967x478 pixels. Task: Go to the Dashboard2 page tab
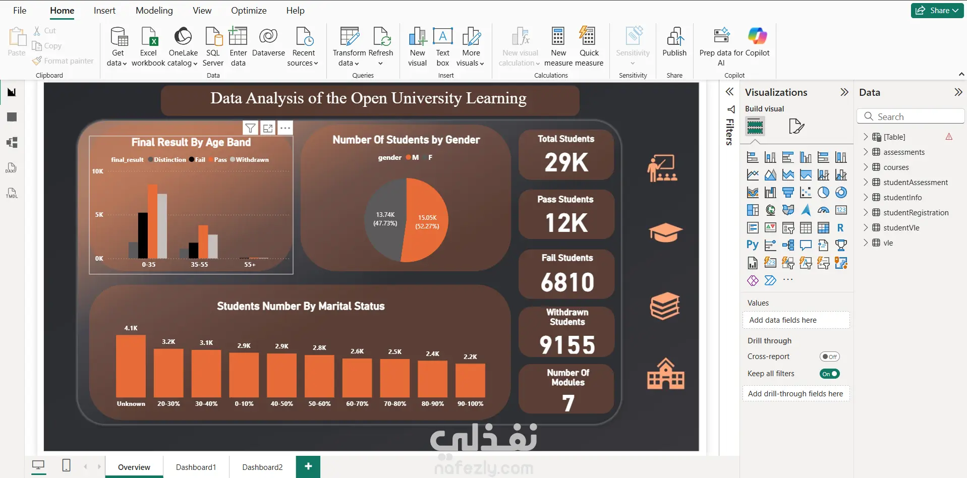(x=262, y=467)
